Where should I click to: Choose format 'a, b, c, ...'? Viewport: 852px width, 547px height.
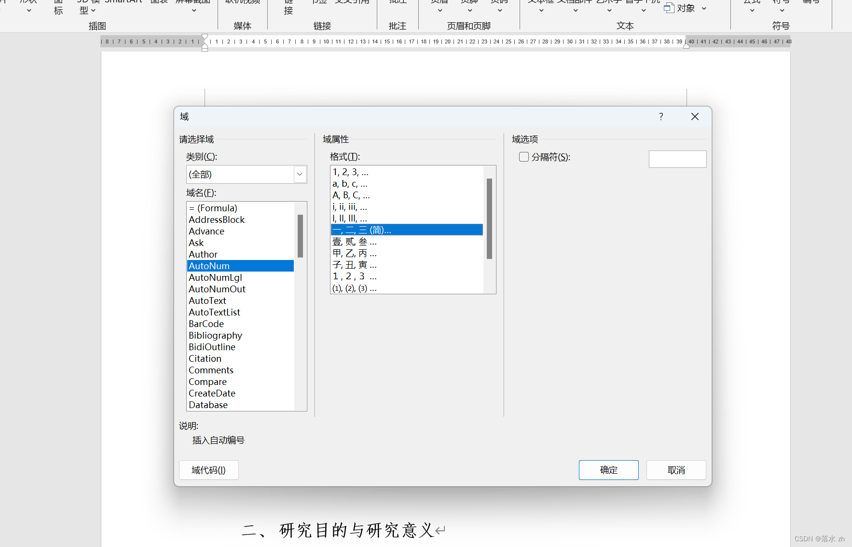(x=407, y=183)
